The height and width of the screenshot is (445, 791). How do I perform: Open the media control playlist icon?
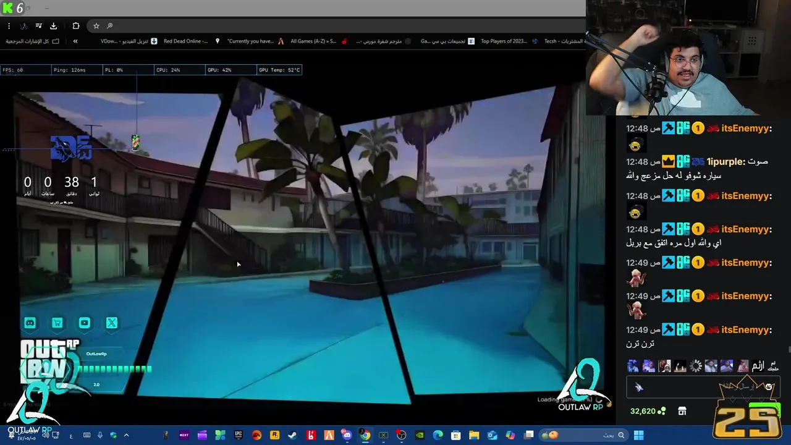(x=38, y=26)
